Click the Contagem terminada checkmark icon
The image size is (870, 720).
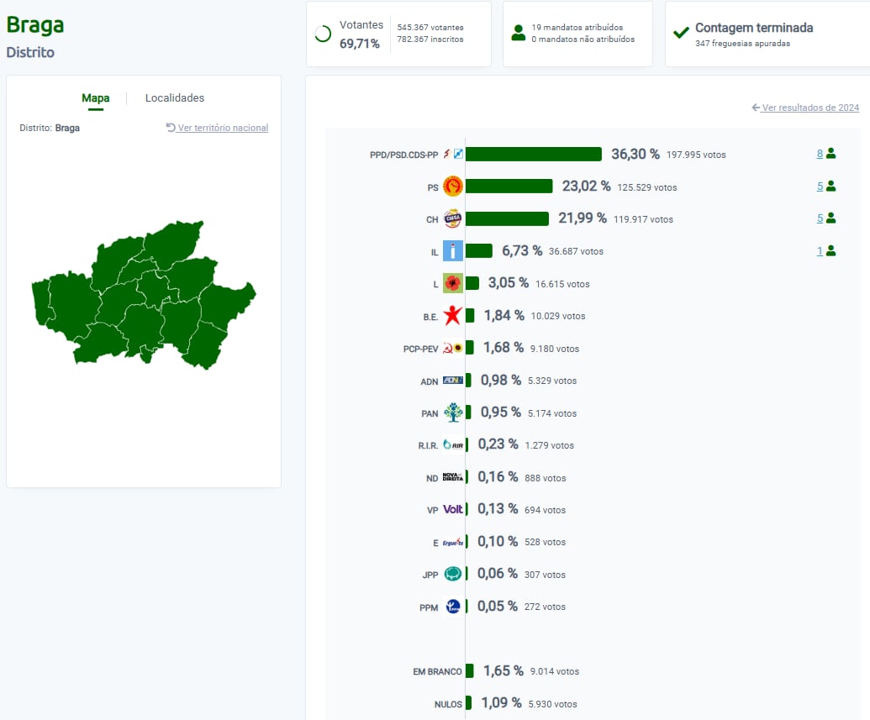pyautogui.click(x=682, y=34)
